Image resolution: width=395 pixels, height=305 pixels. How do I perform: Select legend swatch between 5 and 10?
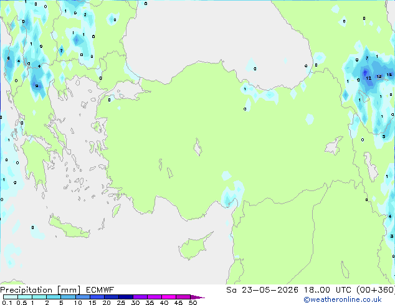click(x=68, y=297)
